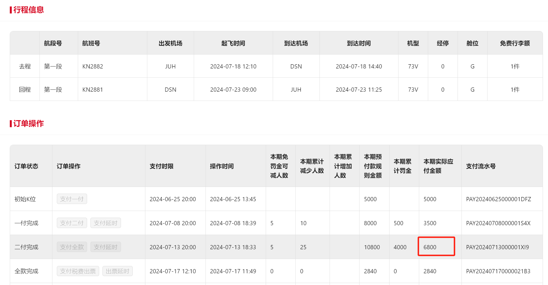Click payment serial PAY20240708000001S4X
Screen dimensions: 548x285
(x=498, y=223)
